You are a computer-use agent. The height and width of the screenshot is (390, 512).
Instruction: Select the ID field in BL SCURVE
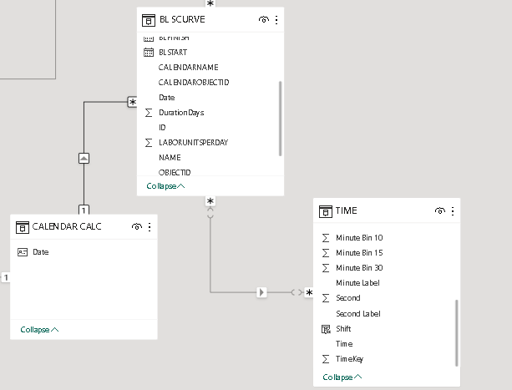point(162,127)
